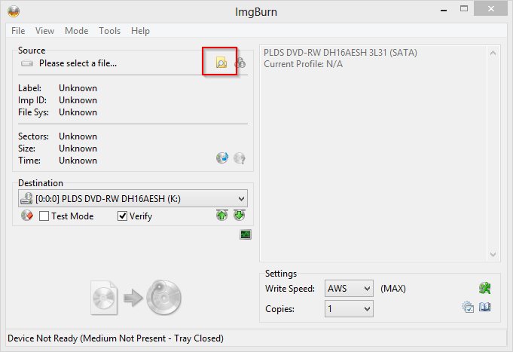Image resolution: width=513 pixels, height=352 pixels.
Task: Click the green up-arrow load tray icon
Action: (221, 215)
